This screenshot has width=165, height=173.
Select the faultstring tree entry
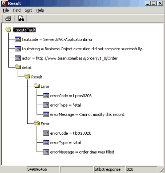coord(82,49)
